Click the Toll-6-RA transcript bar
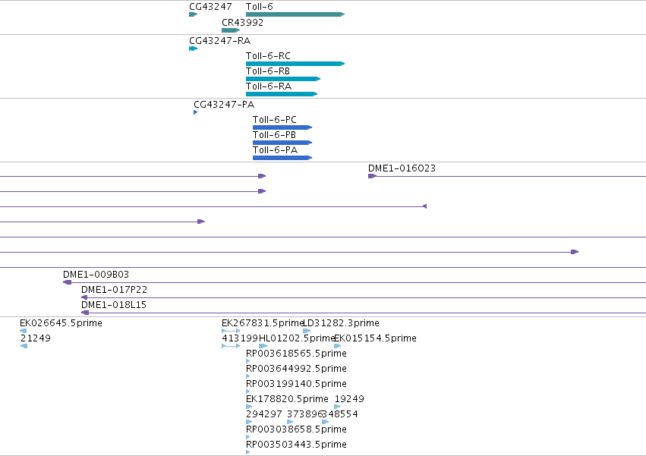This screenshot has height=456, width=646. 282,94
